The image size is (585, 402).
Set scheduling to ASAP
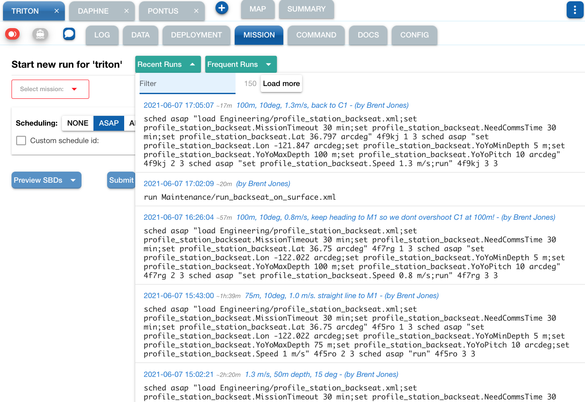[x=109, y=123]
